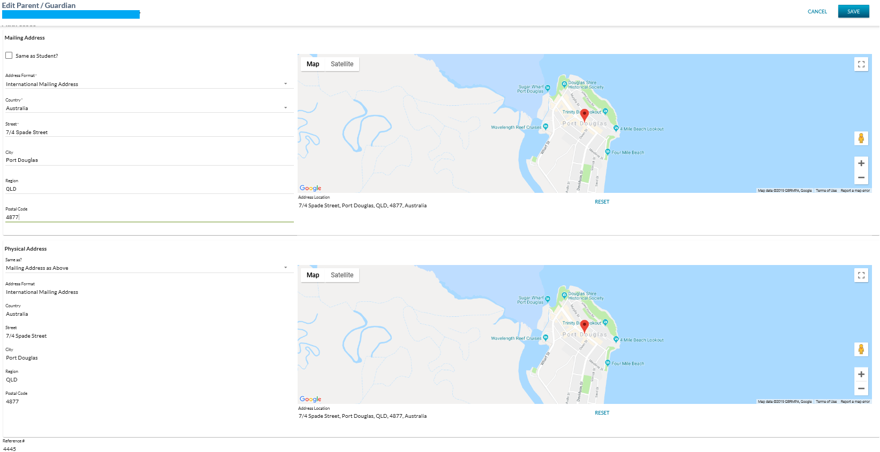Click Street View pegman on mailing map

coord(861,138)
